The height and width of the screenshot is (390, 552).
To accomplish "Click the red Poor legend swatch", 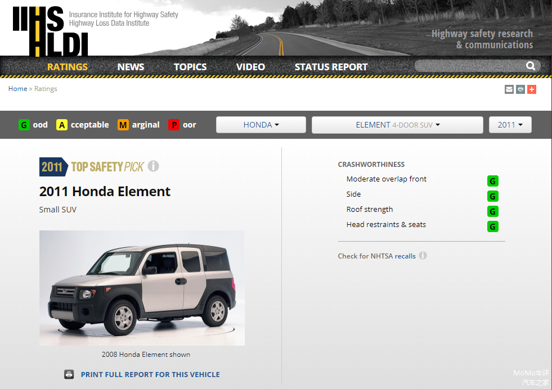I will [174, 125].
